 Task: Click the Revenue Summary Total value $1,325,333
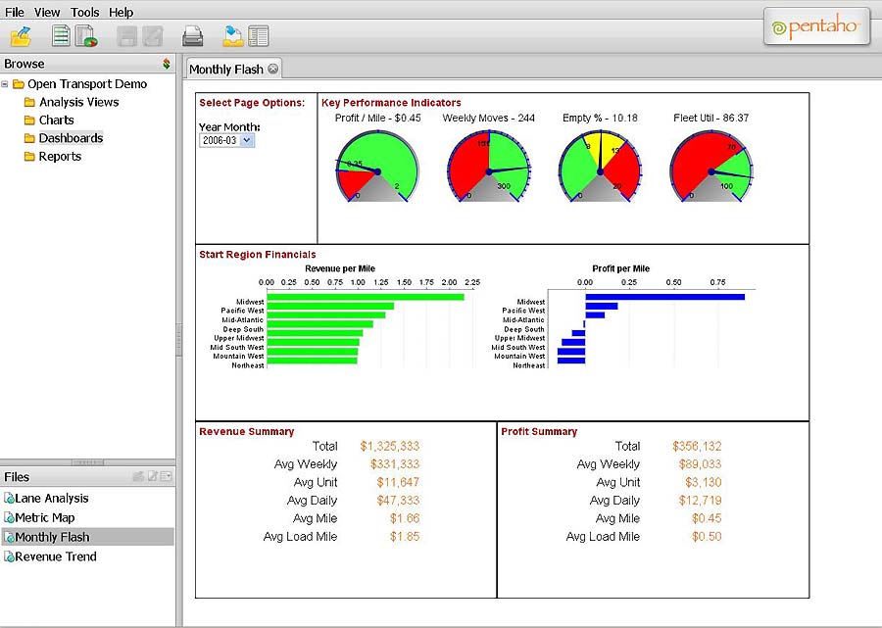390,447
